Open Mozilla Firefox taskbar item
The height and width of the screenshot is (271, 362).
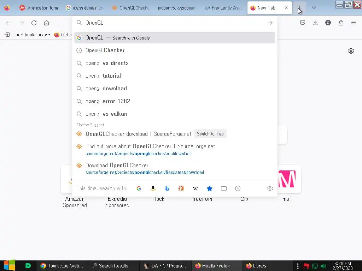tap(217, 266)
